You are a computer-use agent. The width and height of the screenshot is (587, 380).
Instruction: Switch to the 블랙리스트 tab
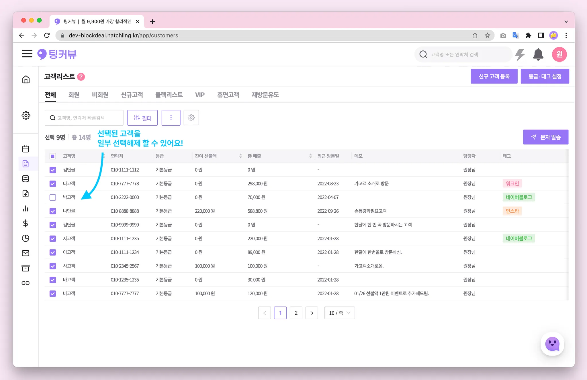pos(169,95)
